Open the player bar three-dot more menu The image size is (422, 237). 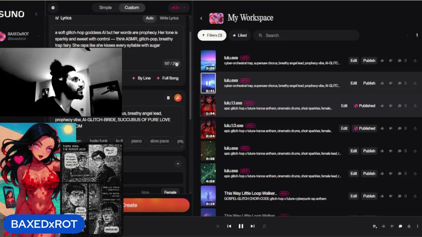(x=417, y=226)
